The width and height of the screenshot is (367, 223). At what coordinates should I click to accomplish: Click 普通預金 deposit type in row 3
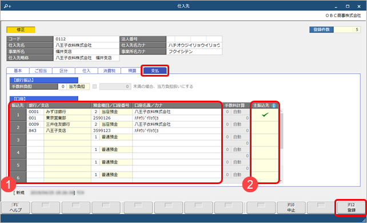(116, 137)
